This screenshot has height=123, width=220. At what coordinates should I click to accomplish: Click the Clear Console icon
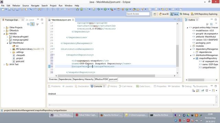[x=193, y=91]
